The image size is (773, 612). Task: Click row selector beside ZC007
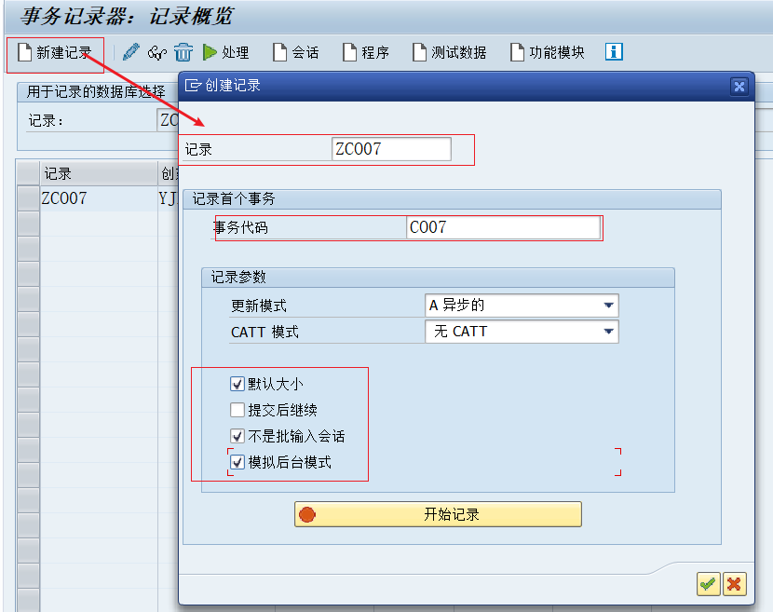[x=28, y=198]
